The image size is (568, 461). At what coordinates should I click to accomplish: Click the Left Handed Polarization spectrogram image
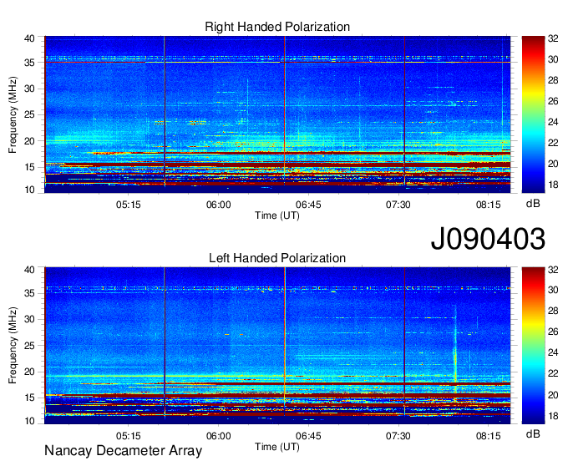[x=277, y=346]
